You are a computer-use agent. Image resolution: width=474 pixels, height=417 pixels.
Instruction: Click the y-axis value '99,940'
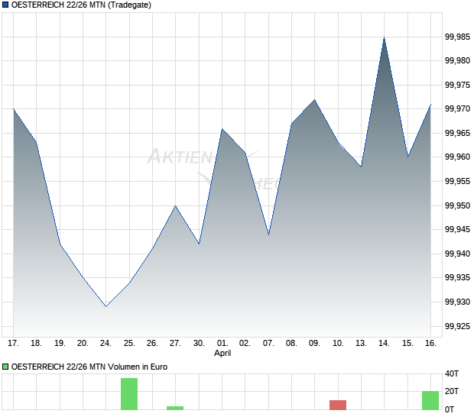point(457,254)
